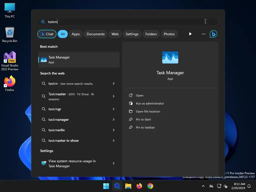This screenshot has width=256, height=192.
Task: Switch to the Photos filter tab
Action: [x=169, y=34]
